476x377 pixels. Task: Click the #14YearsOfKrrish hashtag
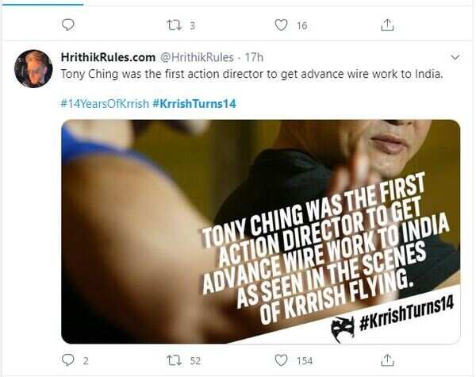(x=102, y=104)
